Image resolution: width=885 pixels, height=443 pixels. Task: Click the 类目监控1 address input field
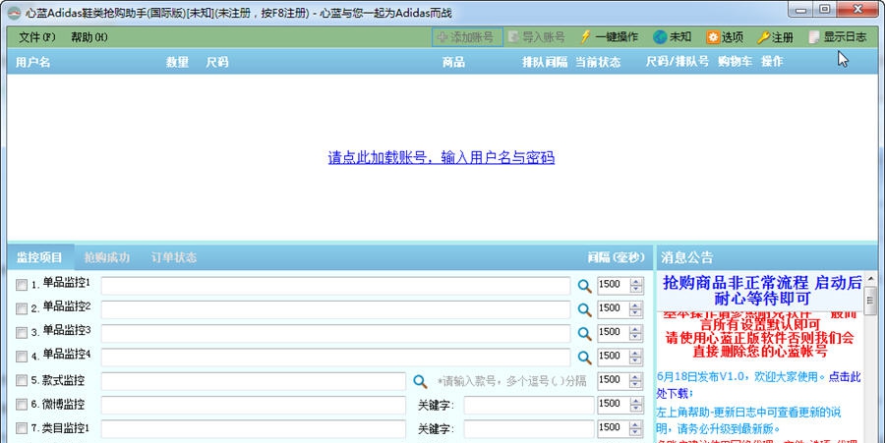point(254,429)
